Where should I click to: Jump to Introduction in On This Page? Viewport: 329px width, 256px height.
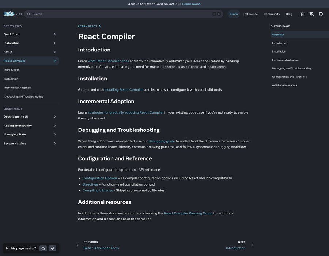coord(280,43)
